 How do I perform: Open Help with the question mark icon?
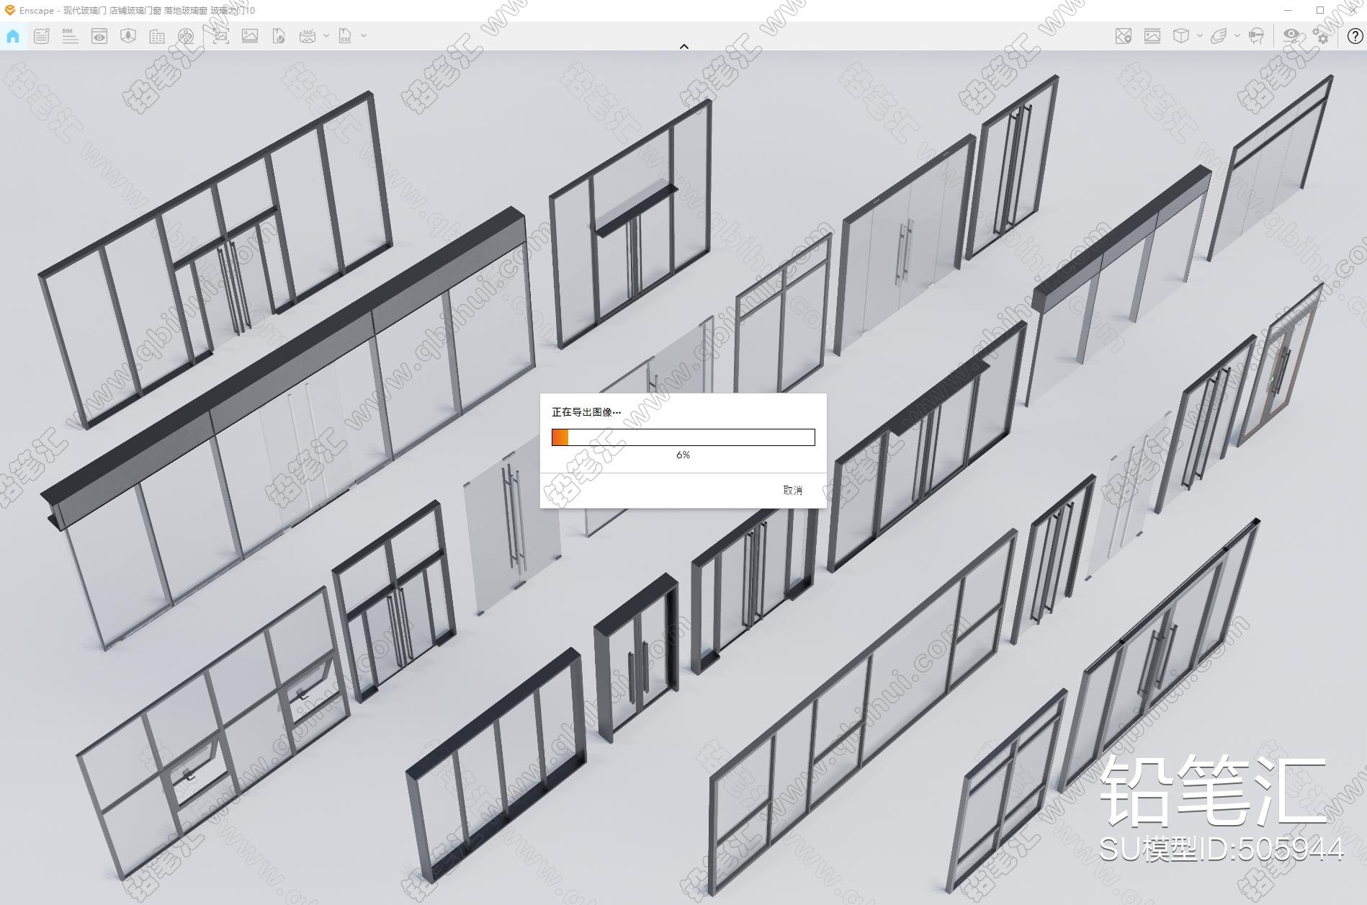point(1355,36)
